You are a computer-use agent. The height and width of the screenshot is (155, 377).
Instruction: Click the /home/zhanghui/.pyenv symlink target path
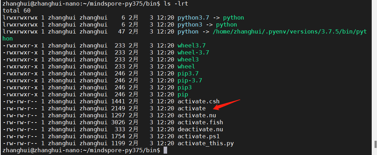click(289, 31)
